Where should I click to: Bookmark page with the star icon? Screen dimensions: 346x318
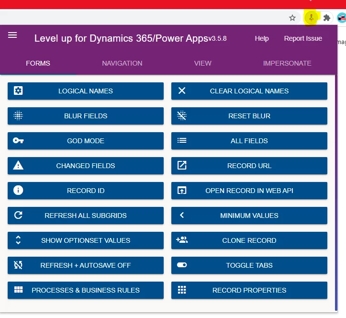tap(292, 18)
